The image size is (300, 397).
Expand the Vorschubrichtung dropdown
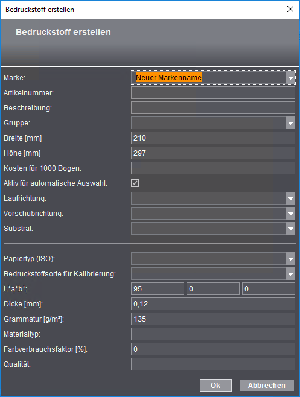[x=290, y=214]
